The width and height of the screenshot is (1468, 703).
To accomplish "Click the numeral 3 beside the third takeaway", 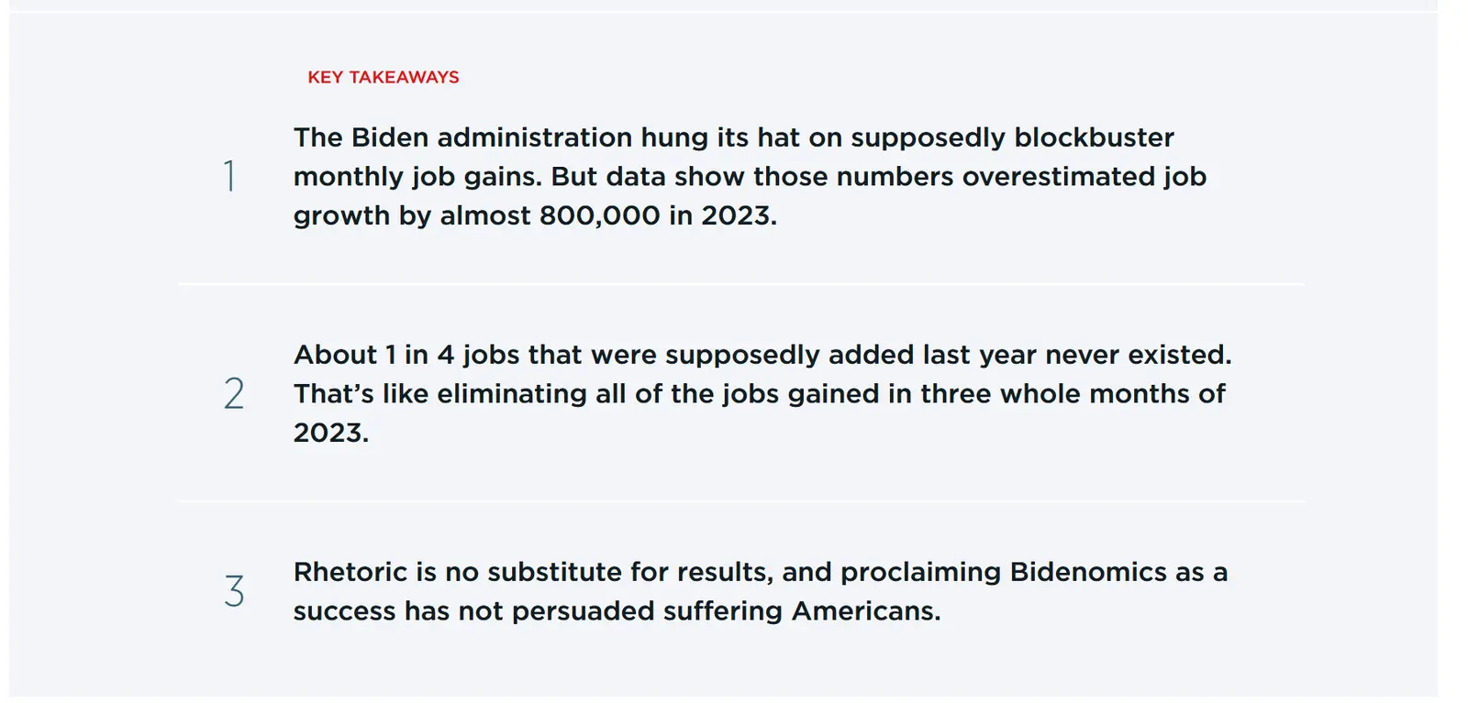I will pyautogui.click(x=234, y=591).
